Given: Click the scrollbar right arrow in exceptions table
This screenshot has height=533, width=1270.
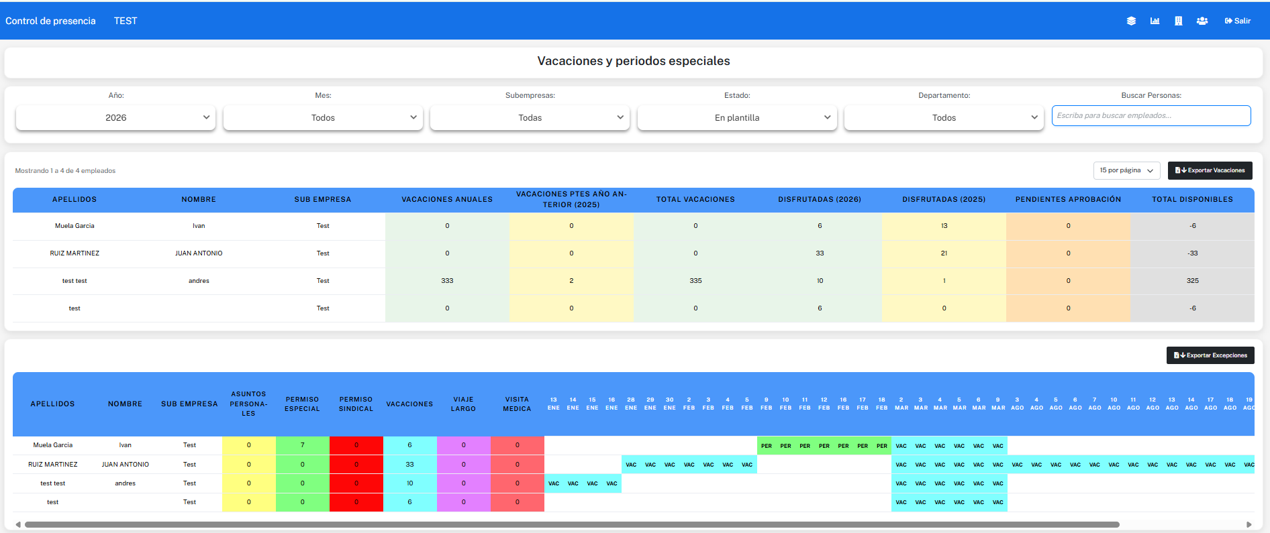Looking at the screenshot, I should 1249,524.
